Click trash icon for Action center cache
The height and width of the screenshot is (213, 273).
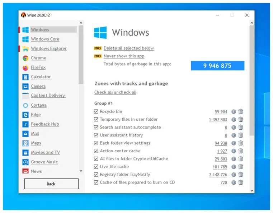pyautogui.click(x=241, y=151)
